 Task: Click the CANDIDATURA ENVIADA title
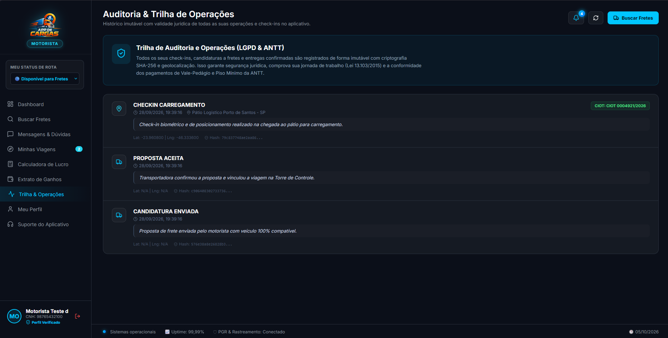[x=166, y=212]
